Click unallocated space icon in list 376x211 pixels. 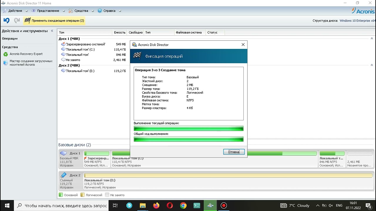(x=63, y=60)
